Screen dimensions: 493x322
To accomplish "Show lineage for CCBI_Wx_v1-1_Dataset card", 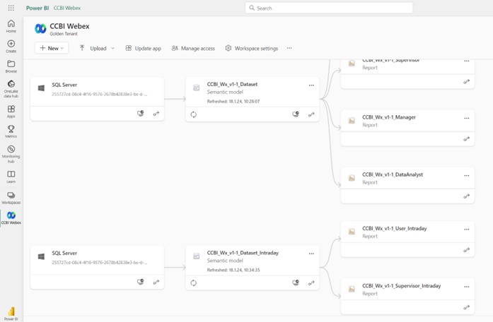I will [311, 114].
